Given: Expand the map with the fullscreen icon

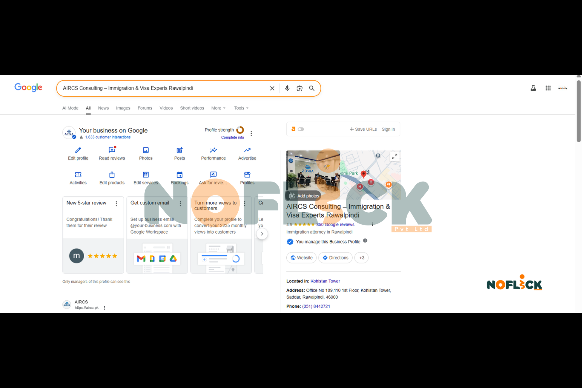Looking at the screenshot, I should pos(394,157).
